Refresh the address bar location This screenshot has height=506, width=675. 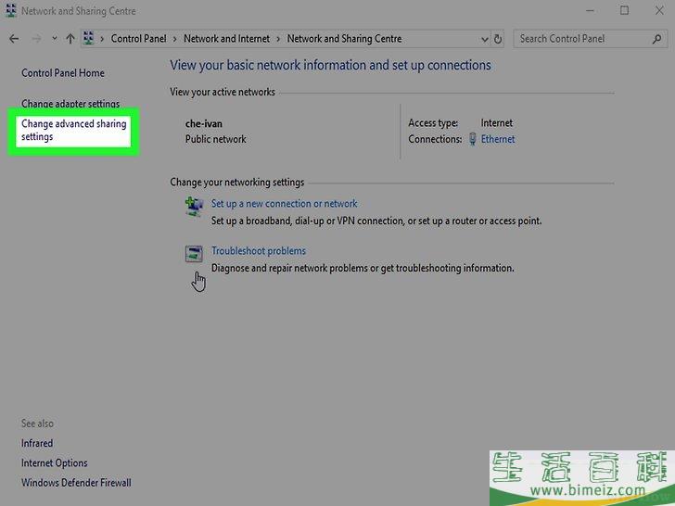(498, 39)
